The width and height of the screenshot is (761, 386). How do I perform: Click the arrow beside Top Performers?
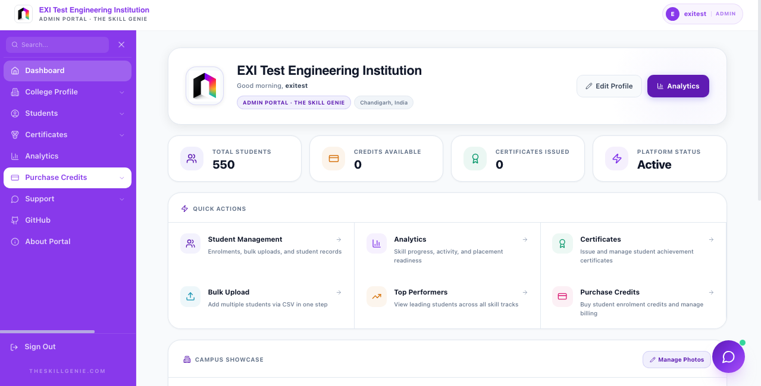click(525, 292)
